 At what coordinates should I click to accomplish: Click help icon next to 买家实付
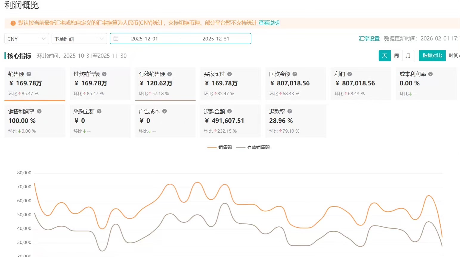(x=230, y=74)
